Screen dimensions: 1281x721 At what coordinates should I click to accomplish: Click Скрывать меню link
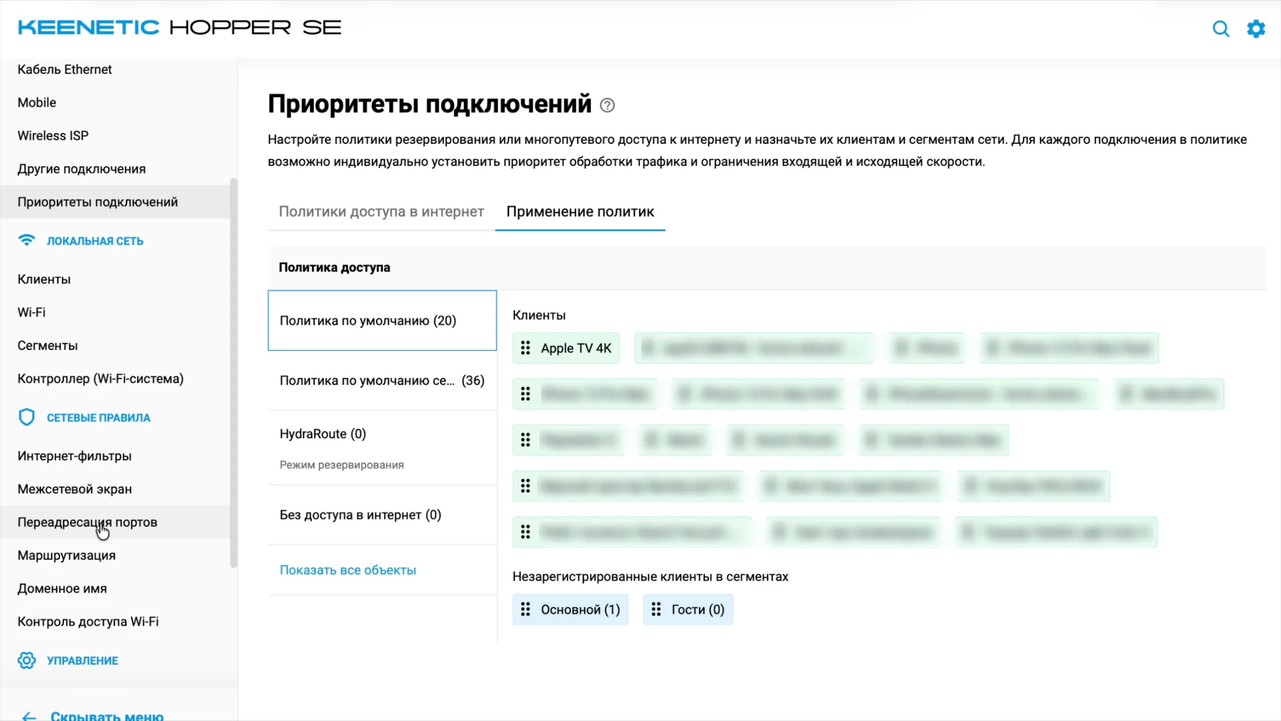pos(107,716)
